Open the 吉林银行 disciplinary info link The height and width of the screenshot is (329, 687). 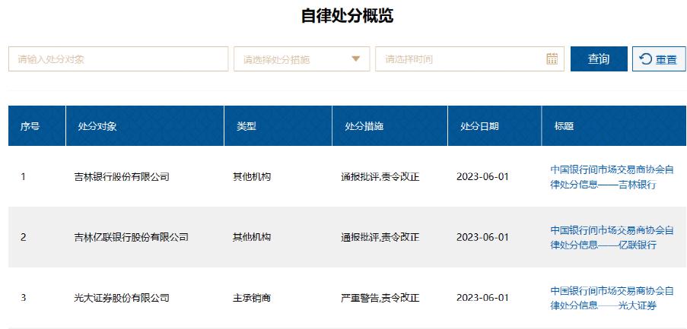(612, 177)
